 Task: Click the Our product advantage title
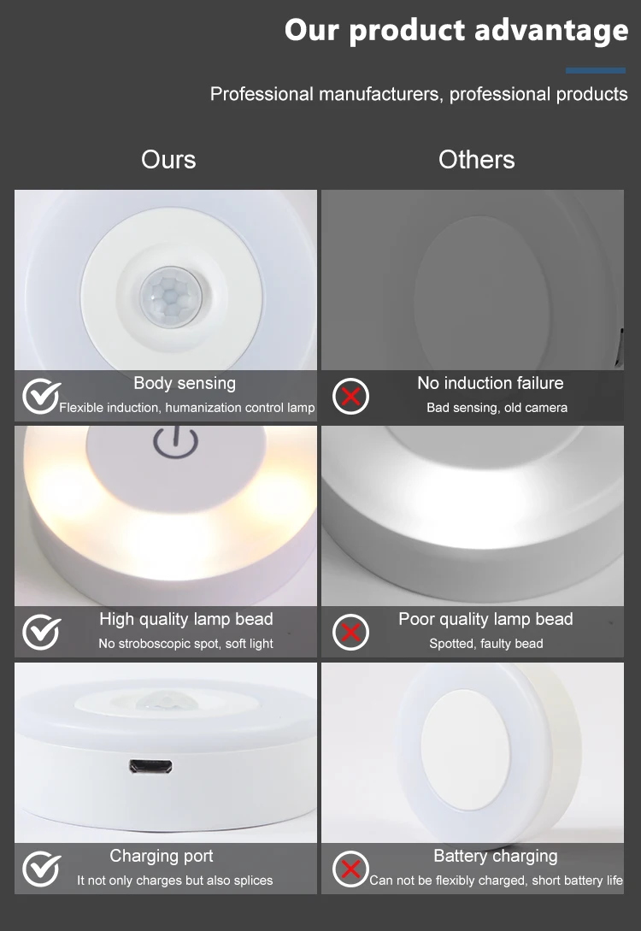click(x=456, y=31)
